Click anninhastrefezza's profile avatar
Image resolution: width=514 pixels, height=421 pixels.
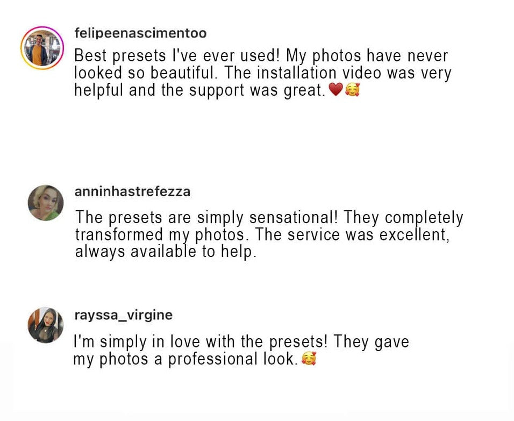point(46,203)
